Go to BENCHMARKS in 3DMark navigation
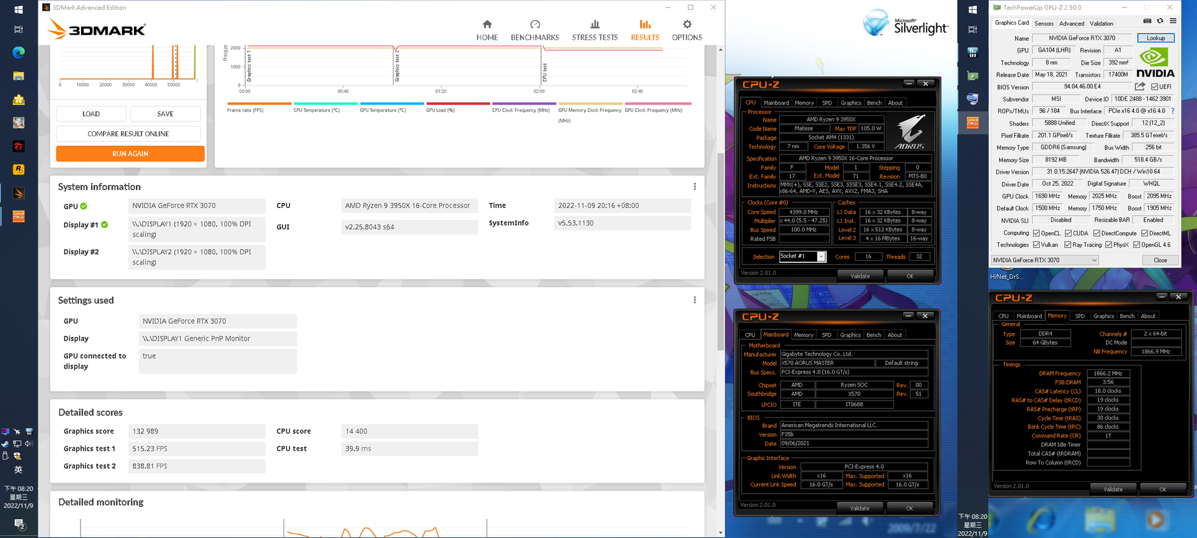 (535, 30)
